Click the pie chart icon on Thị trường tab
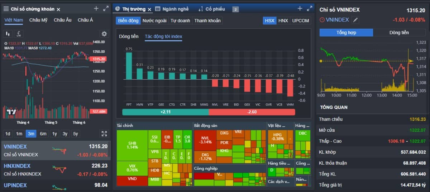 [x=118, y=9]
